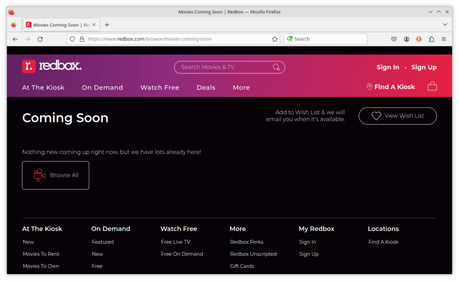The width and height of the screenshot is (459, 281).
Task: Reload the page with the refresh icon
Action: click(x=40, y=39)
